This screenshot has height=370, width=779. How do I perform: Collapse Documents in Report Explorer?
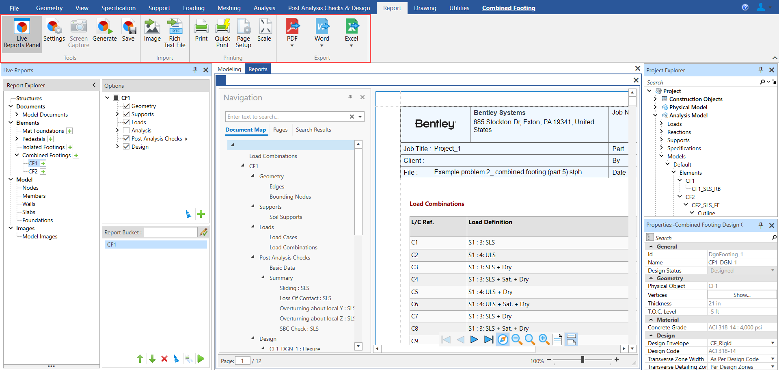[x=11, y=106]
